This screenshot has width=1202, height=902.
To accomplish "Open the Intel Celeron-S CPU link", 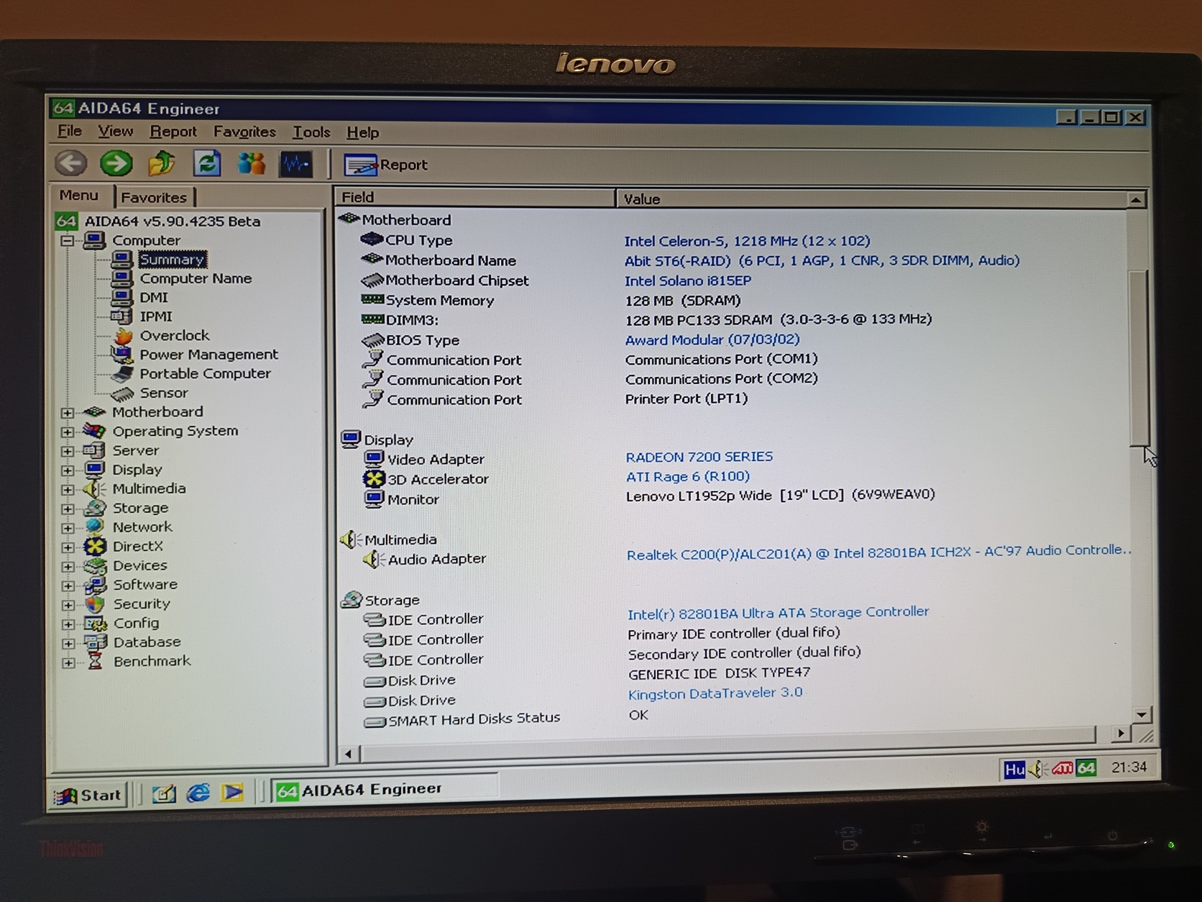I will [x=747, y=241].
